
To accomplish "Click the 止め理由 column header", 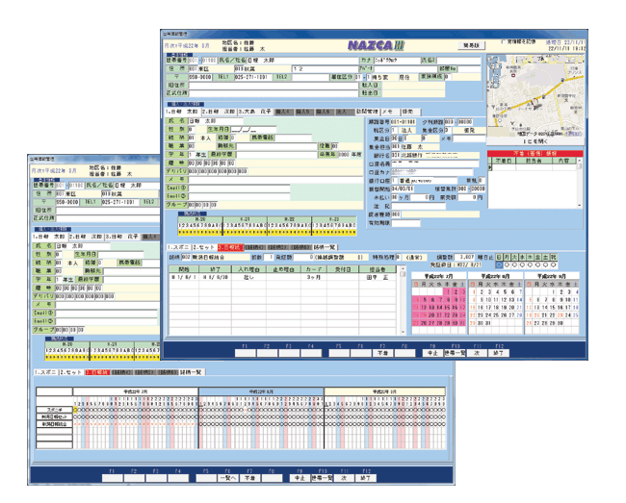I will pyautogui.click(x=283, y=269).
